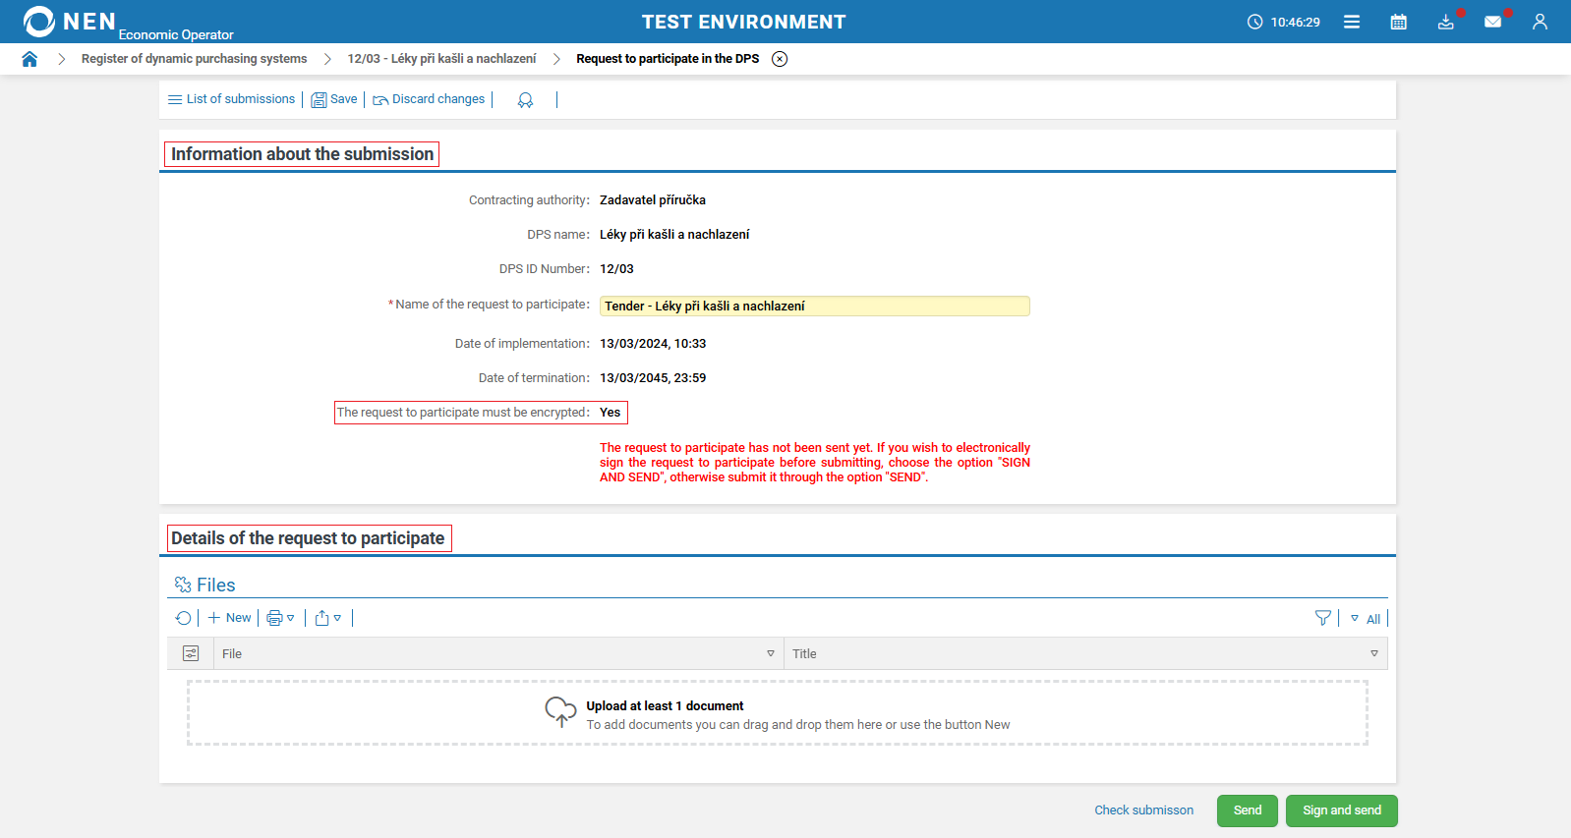Open the messages envelope icon
This screenshot has height=838, width=1571.
[1492, 22]
